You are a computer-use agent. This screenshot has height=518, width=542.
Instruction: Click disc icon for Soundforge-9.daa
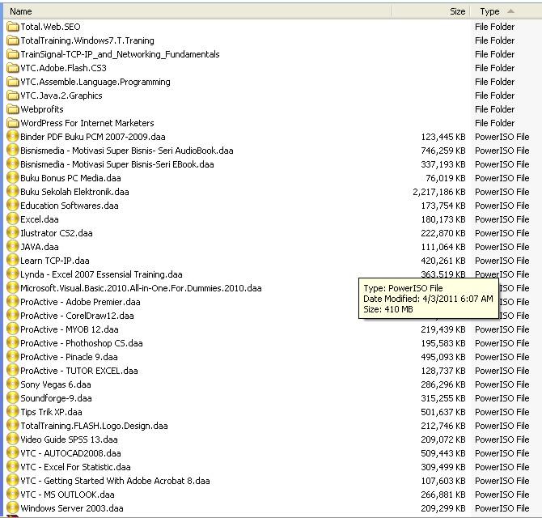(x=13, y=398)
